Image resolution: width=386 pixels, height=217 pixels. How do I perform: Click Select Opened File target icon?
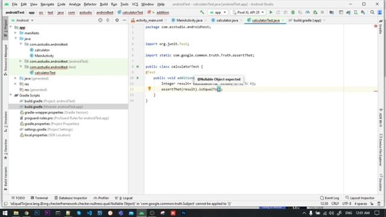100,20
